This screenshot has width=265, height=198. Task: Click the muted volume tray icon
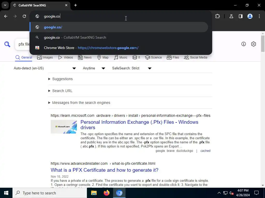pos(232,193)
